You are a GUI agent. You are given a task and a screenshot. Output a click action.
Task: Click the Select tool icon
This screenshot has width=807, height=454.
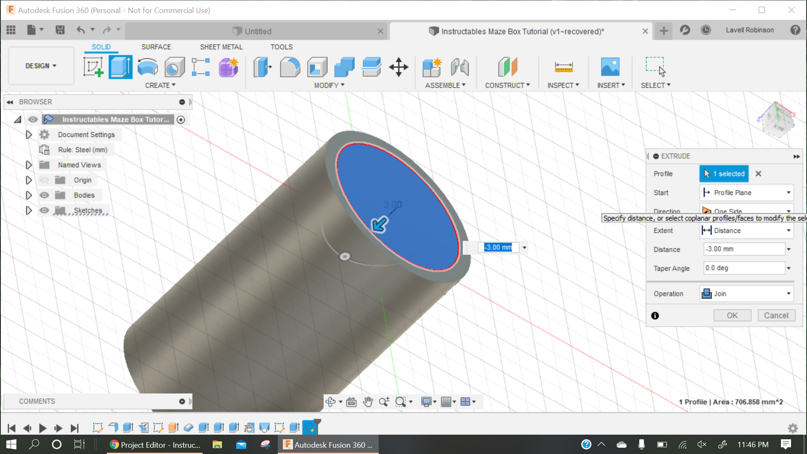coord(656,67)
